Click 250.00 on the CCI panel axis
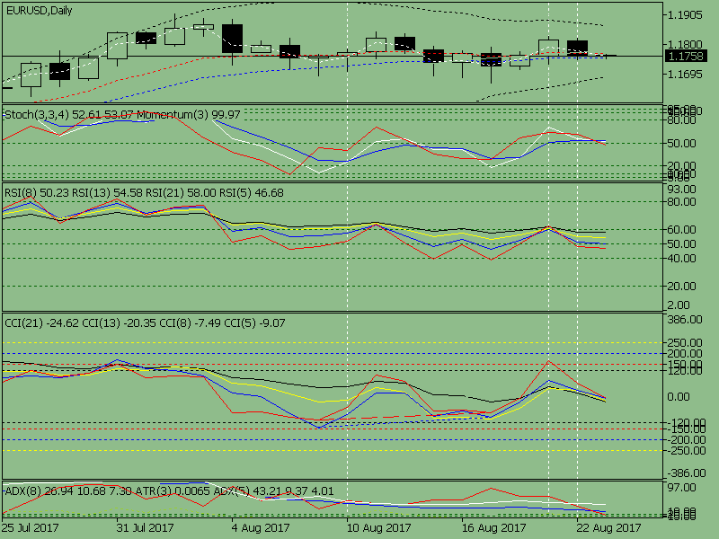719x539 pixels. (x=685, y=343)
